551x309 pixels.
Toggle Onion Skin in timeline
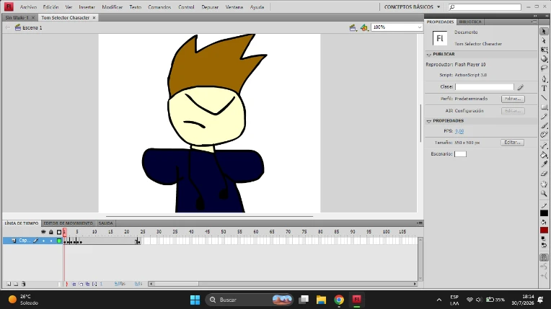click(x=74, y=284)
